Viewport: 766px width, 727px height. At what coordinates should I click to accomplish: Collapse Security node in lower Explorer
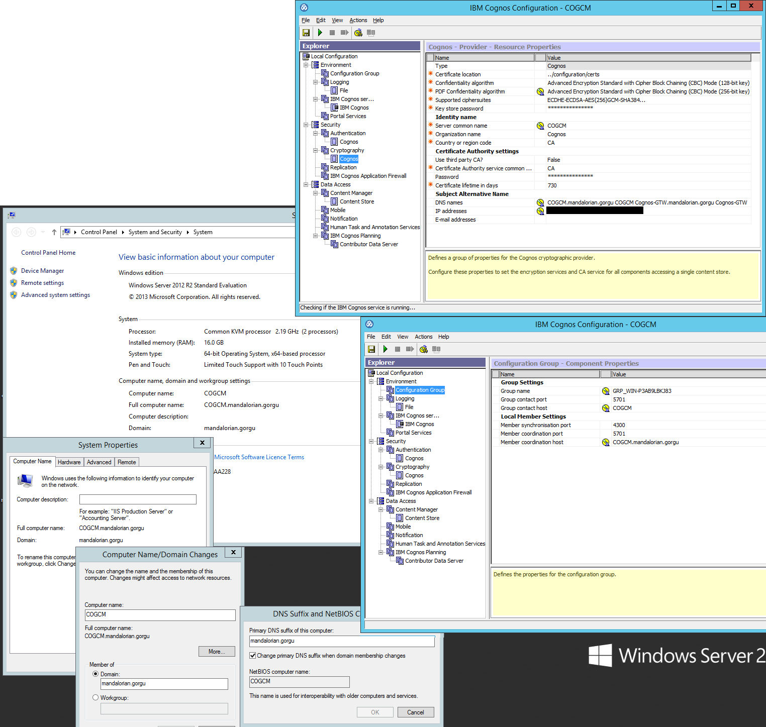tap(371, 441)
